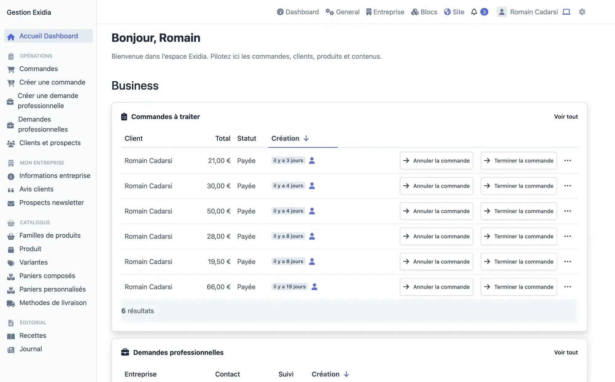This screenshot has width=615, height=382.
Task: Click the shopping cart icon beside Commandes
Action: pyautogui.click(x=11, y=69)
